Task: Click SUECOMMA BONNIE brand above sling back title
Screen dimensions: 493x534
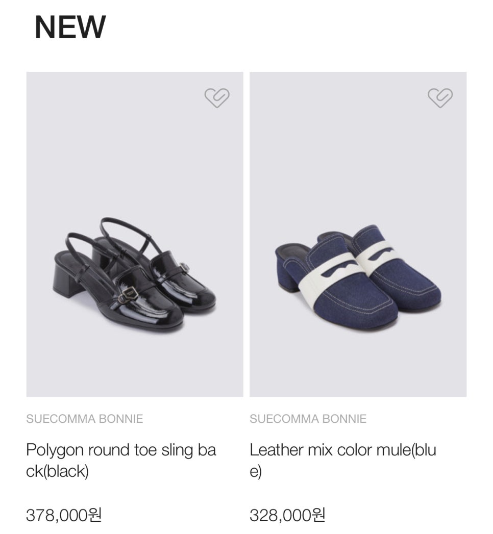Action: pos(84,419)
